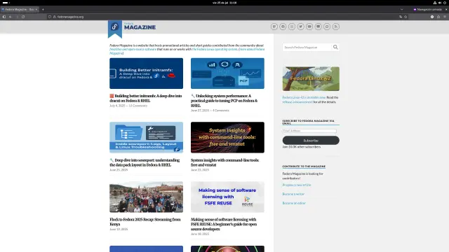This screenshot has width=449, height=252.
Task: Open the Fedora Linux 42 is available now link
Action: [304, 97]
